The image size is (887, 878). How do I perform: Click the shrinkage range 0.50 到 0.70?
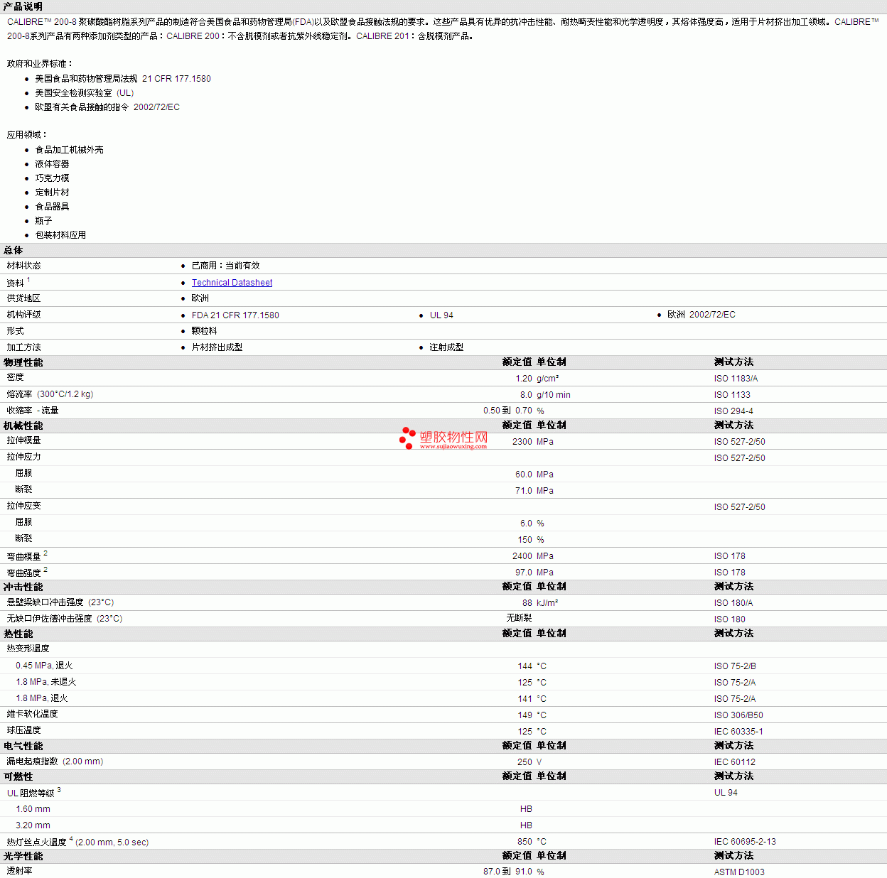[507, 411]
